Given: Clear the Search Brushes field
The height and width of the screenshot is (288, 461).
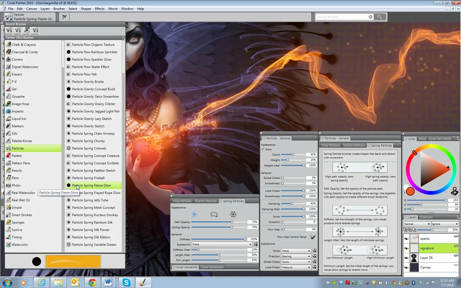Looking at the screenshot, I should tap(370, 17).
